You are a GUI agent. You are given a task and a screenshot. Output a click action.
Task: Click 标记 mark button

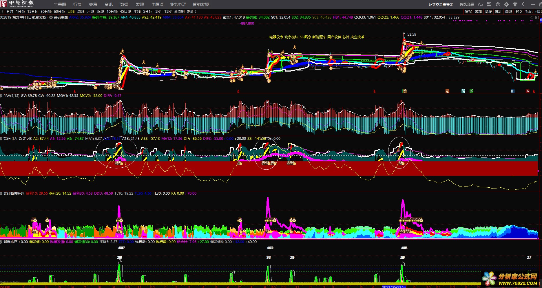click(x=529, y=12)
